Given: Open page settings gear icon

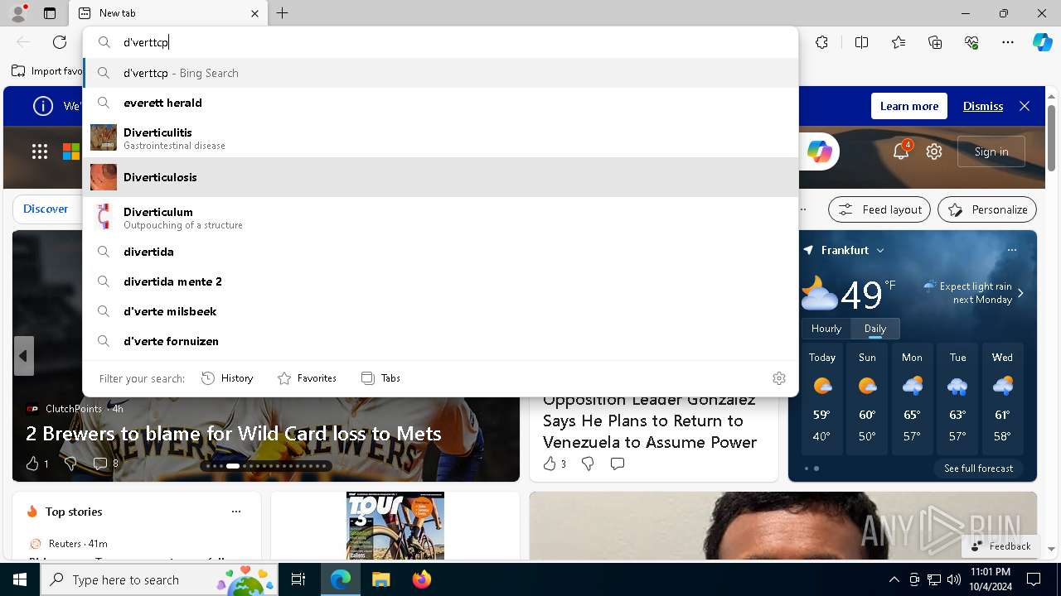Looking at the screenshot, I should [934, 151].
